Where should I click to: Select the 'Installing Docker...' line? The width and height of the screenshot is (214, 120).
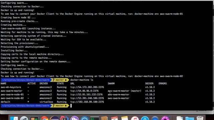click(x=14, y=51)
